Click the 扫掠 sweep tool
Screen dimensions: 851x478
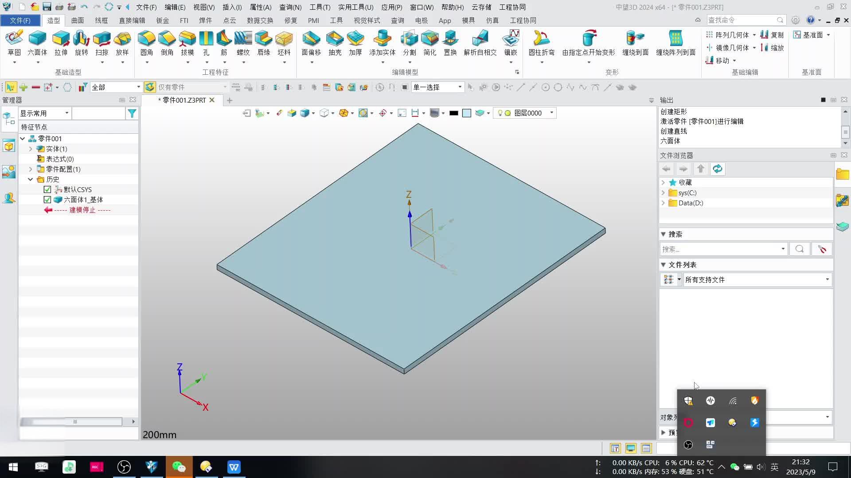pyautogui.click(x=101, y=43)
